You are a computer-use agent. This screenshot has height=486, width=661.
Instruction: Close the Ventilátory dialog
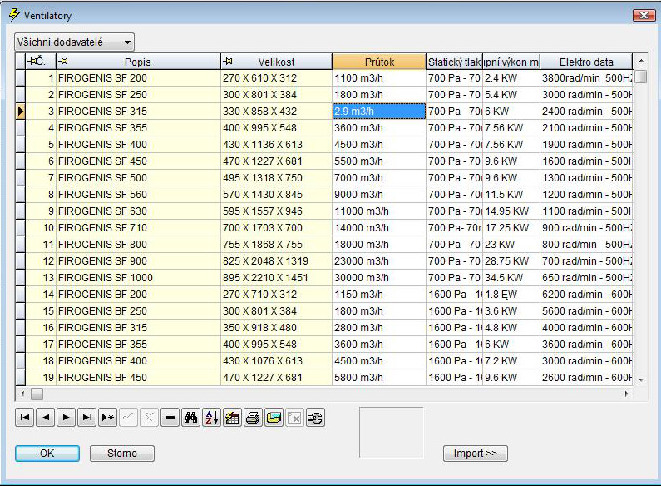[644, 15]
